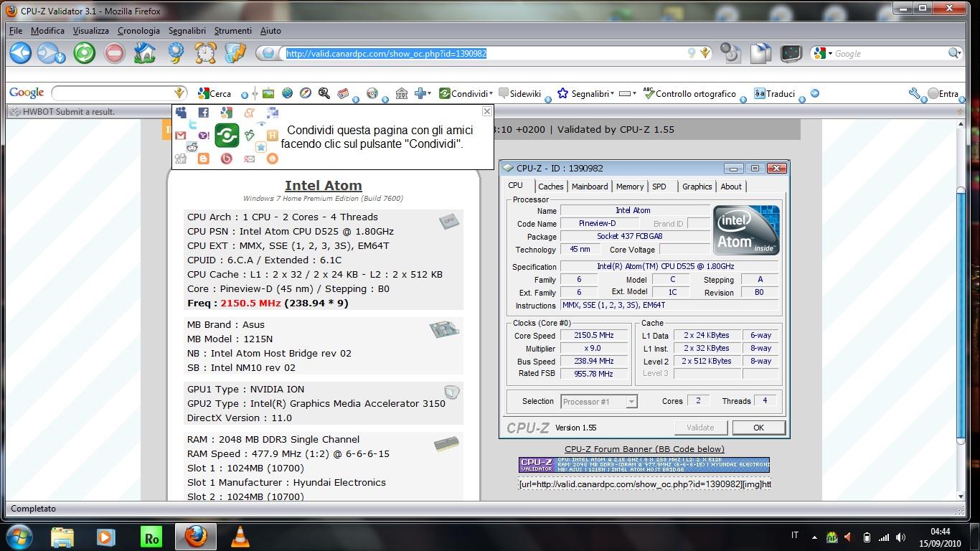Reload the page with green refresh icon

(x=85, y=53)
